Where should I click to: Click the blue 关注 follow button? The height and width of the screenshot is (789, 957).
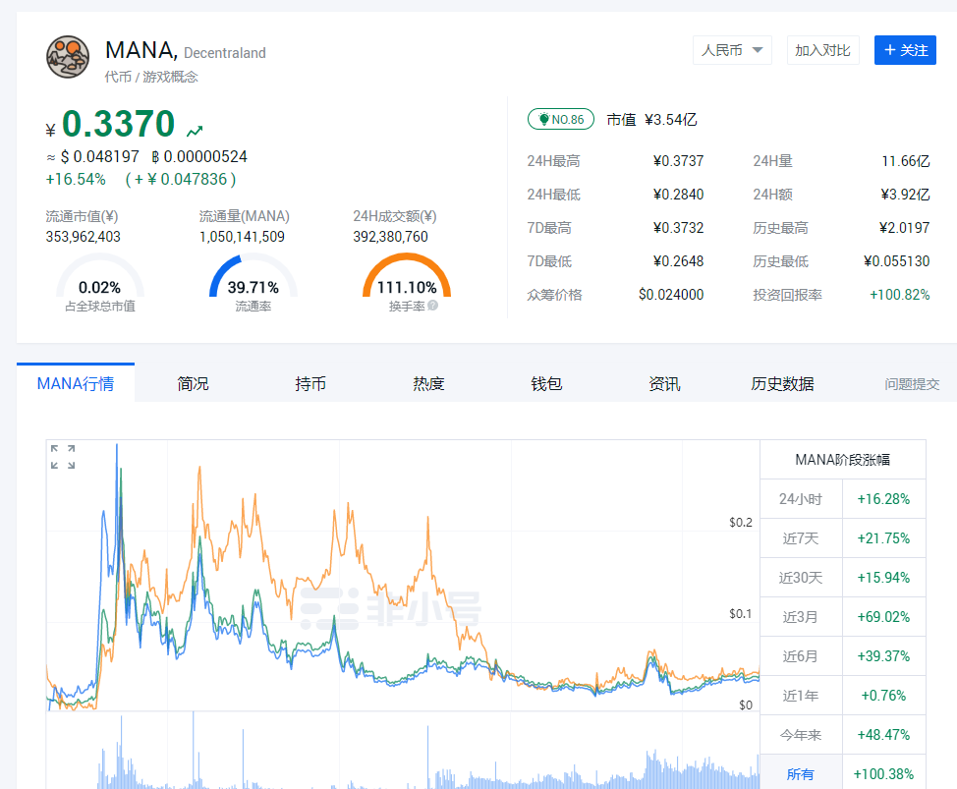click(905, 50)
